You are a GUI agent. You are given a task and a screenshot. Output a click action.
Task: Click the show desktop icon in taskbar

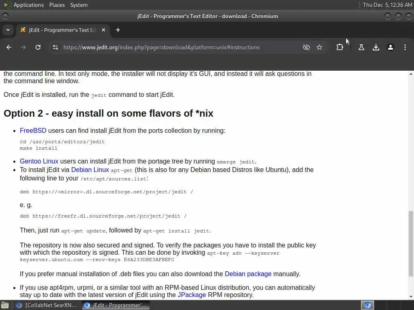[5, 305]
